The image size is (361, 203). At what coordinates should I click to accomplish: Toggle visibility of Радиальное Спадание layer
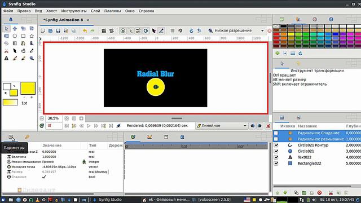(276, 133)
